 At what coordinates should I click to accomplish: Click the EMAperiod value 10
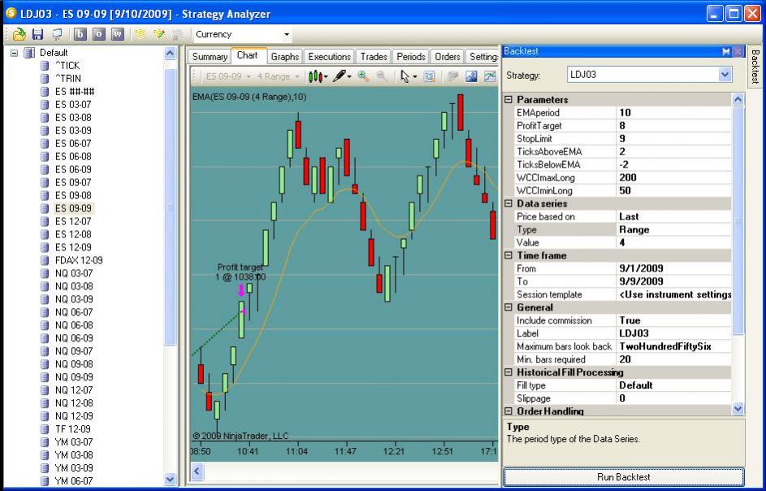pyautogui.click(x=673, y=112)
